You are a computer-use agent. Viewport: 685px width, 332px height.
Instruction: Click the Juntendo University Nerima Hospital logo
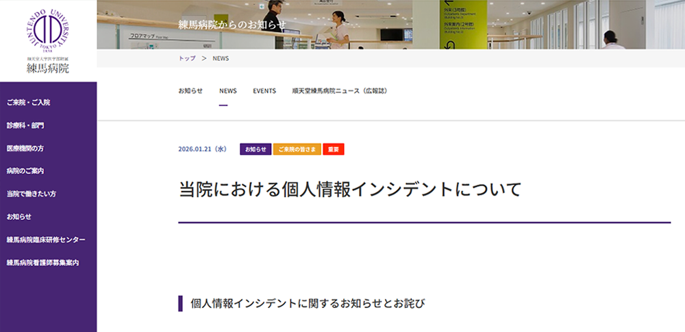tap(47, 40)
